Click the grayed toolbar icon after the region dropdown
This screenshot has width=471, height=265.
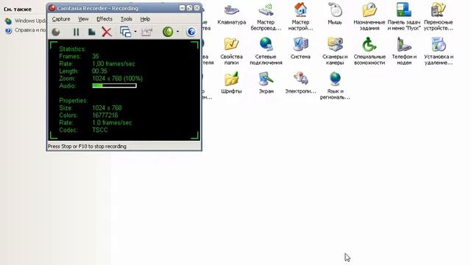coord(147,32)
